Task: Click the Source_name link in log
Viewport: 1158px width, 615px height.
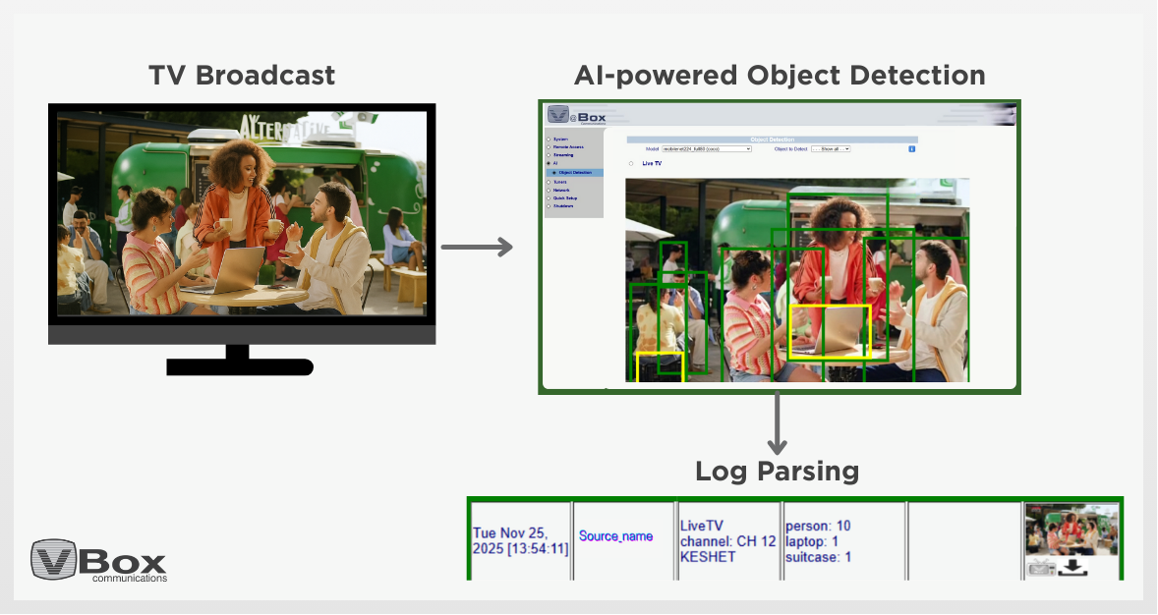Action: point(615,536)
